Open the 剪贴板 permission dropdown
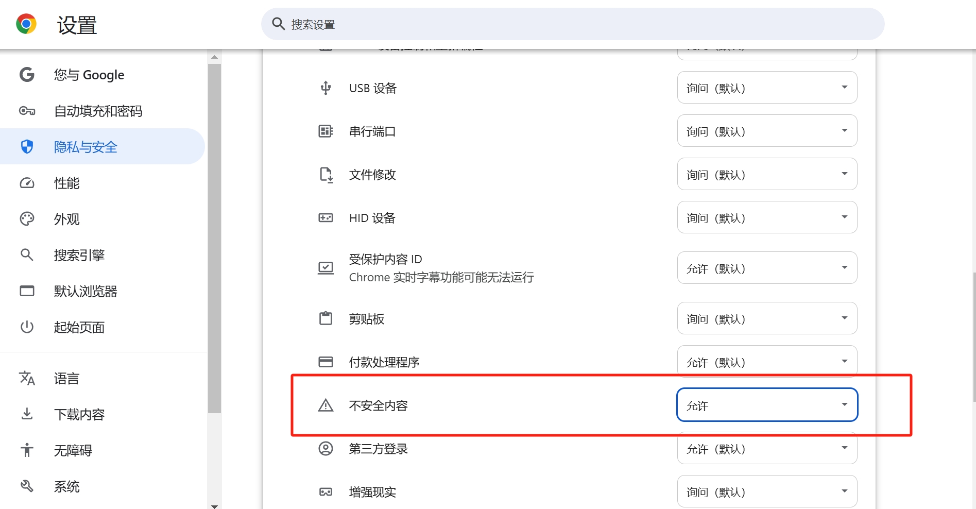Viewport: 976px width, 509px height. 766,318
